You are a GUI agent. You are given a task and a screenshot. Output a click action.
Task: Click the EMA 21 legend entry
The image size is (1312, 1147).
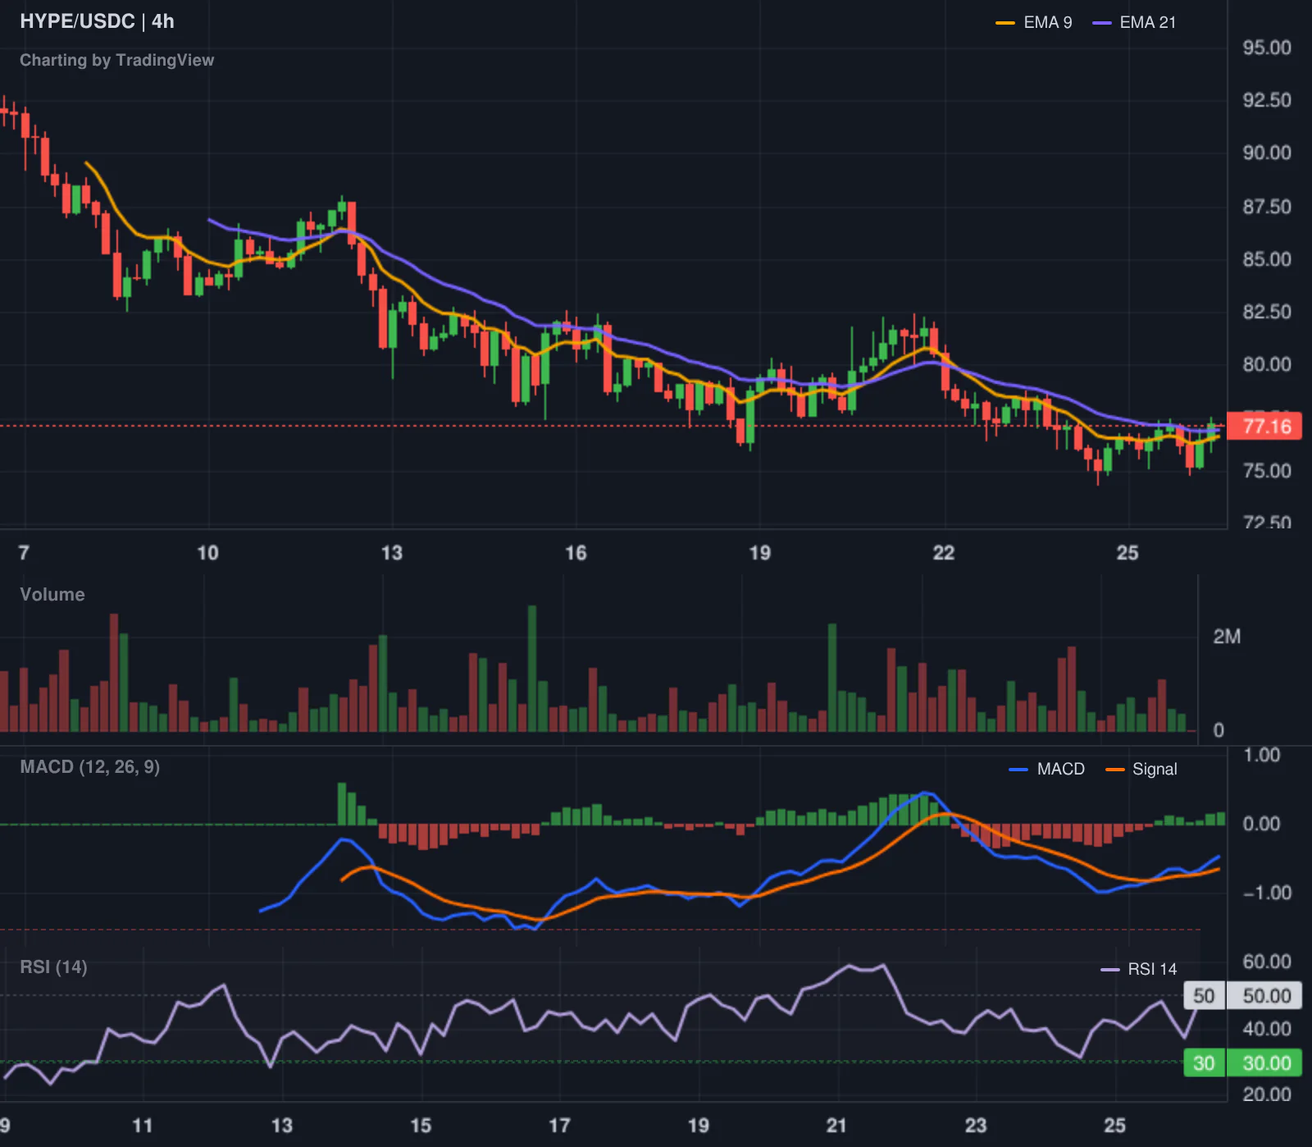[x=1134, y=22]
